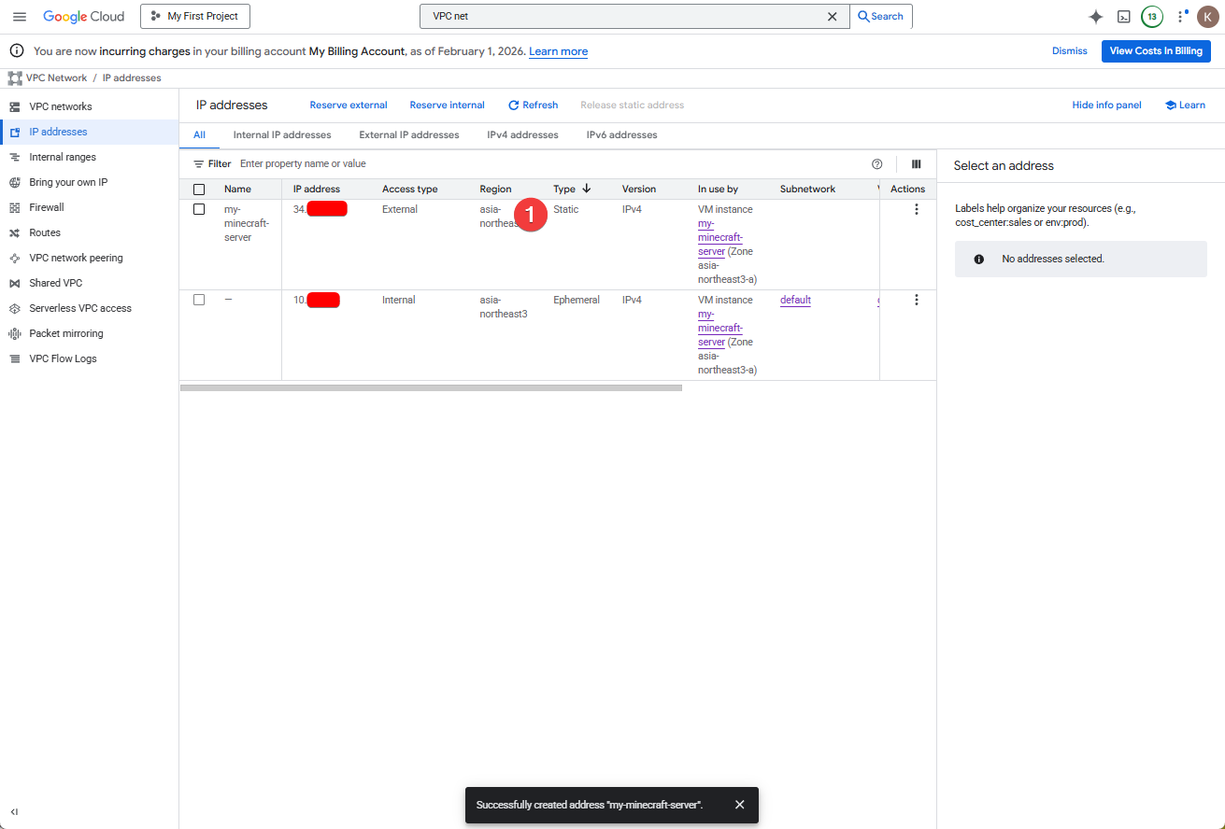
Task: Check the Internal address row checkbox
Action: pos(199,300)
